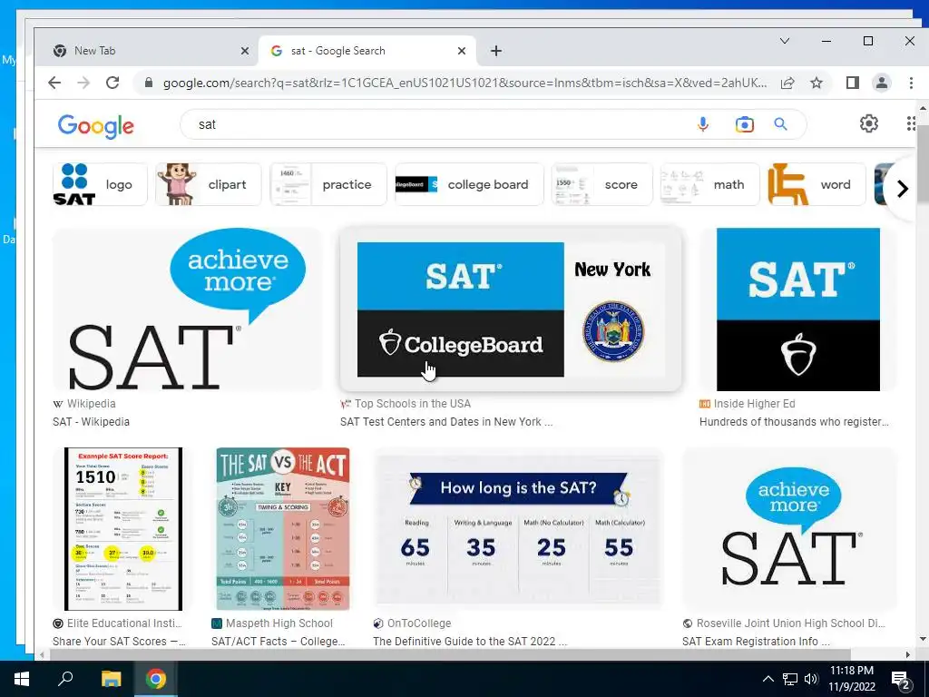Click Chrome icon in taskbar
The image size is (929, 697).
[x=156, y=679]
